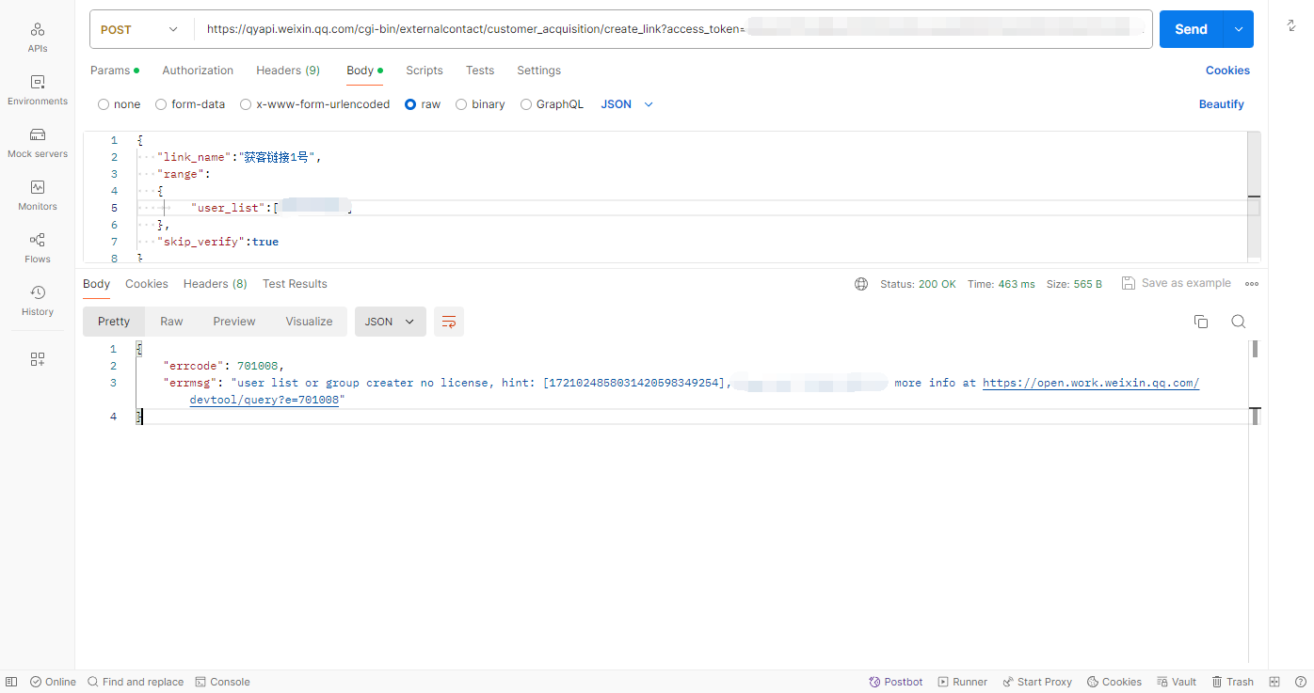
Task: Open the response more options ellipsis
Action: click(1252, 284)
